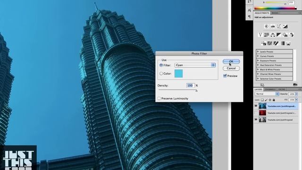Add a Curves adjustment

coord(279,26)
